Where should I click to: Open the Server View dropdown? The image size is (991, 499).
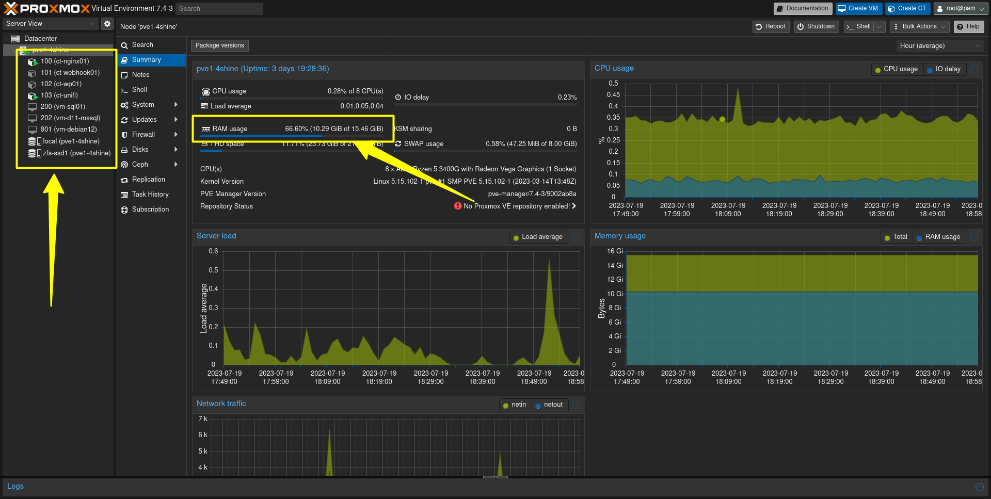point(50,24)
